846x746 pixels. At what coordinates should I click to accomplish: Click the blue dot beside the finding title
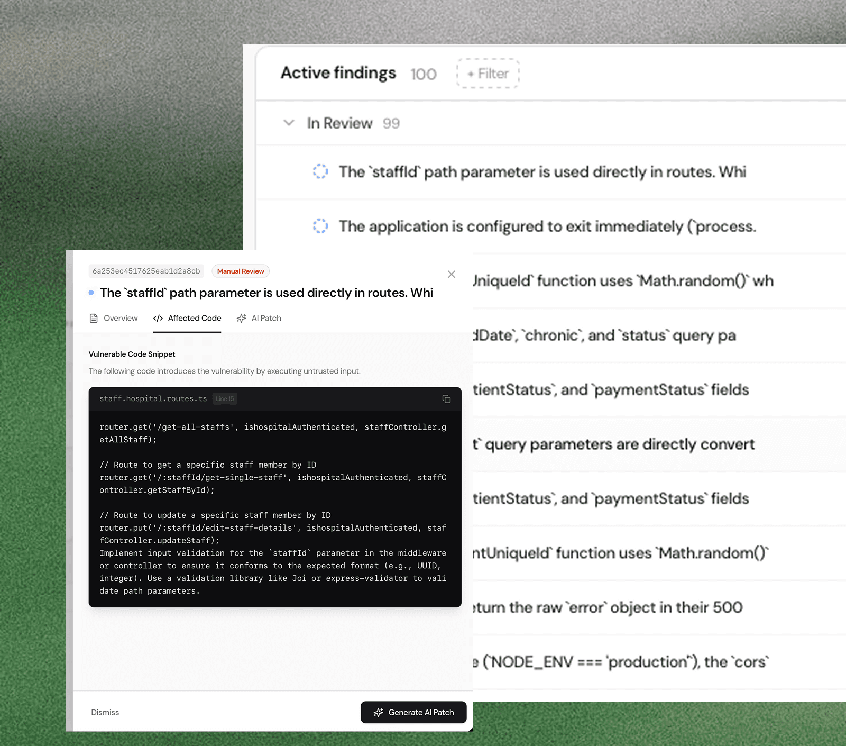coord(91,293)
